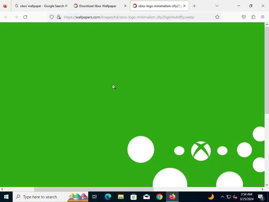The width and height of the screenshot is (269, 202).
Task: View site security padlock information
Action: point(59,17)
